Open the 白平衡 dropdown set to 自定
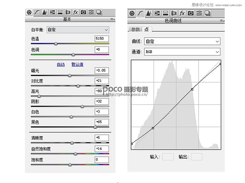Image resolution: width=245 pixels, height=183 pixels. [x=78, y=30]
